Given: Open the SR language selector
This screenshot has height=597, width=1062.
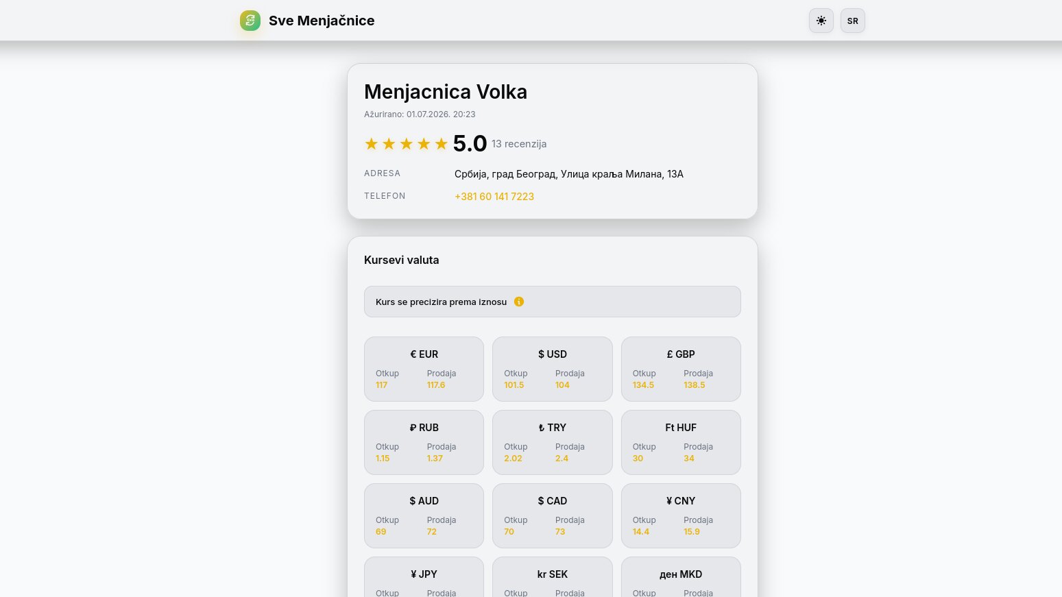Looking at the screenshot, I should tap(853, 21).
